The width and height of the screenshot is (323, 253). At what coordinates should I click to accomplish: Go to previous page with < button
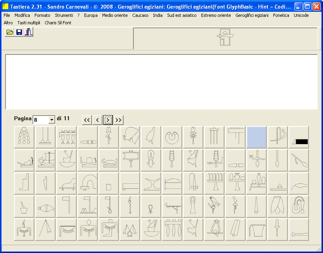point(97,120)
